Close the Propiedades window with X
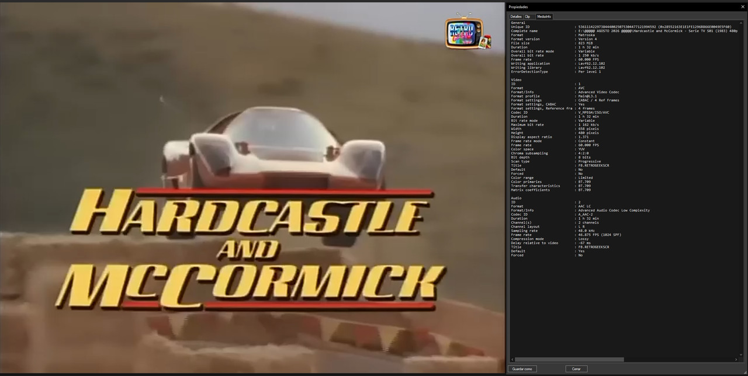This screenshot has width=748, height=376. coord(743,6)
